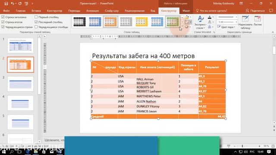Open the Файл tab

pyautogui.click(x=6, y=11)
